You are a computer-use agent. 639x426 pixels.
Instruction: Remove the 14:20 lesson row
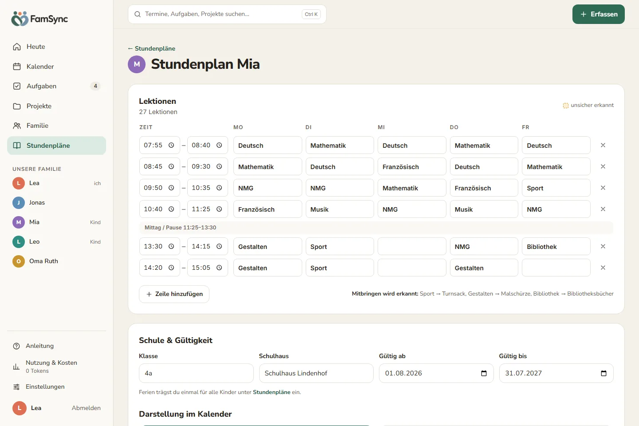(603, 268)
